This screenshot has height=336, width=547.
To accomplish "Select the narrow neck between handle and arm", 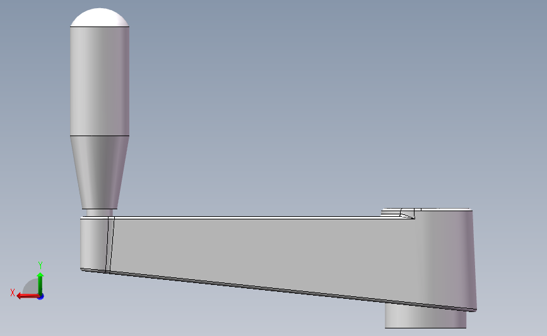I will coord(100,213).
